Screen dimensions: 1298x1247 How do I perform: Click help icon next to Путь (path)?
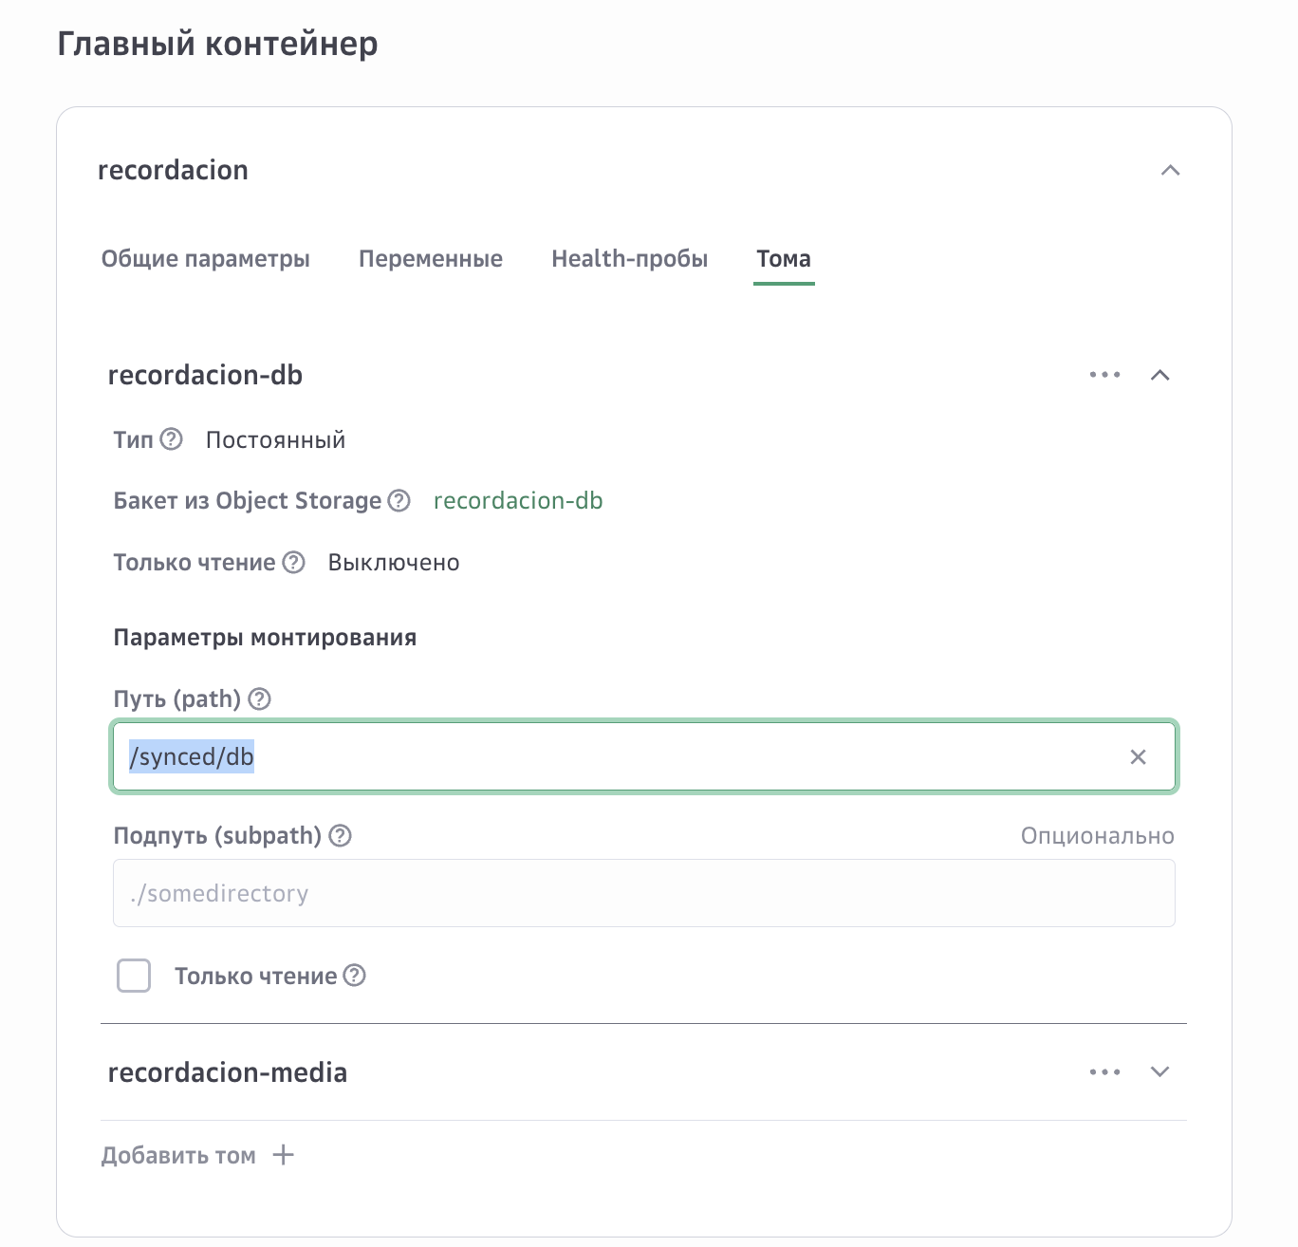[x=259, y=699]
